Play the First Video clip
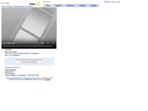Viewport: 148px width, 111px height. coord(4,43)
